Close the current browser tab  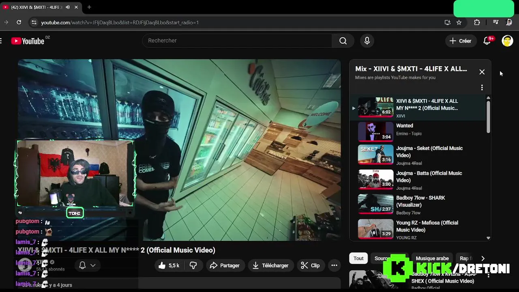[x=76, y=7]
